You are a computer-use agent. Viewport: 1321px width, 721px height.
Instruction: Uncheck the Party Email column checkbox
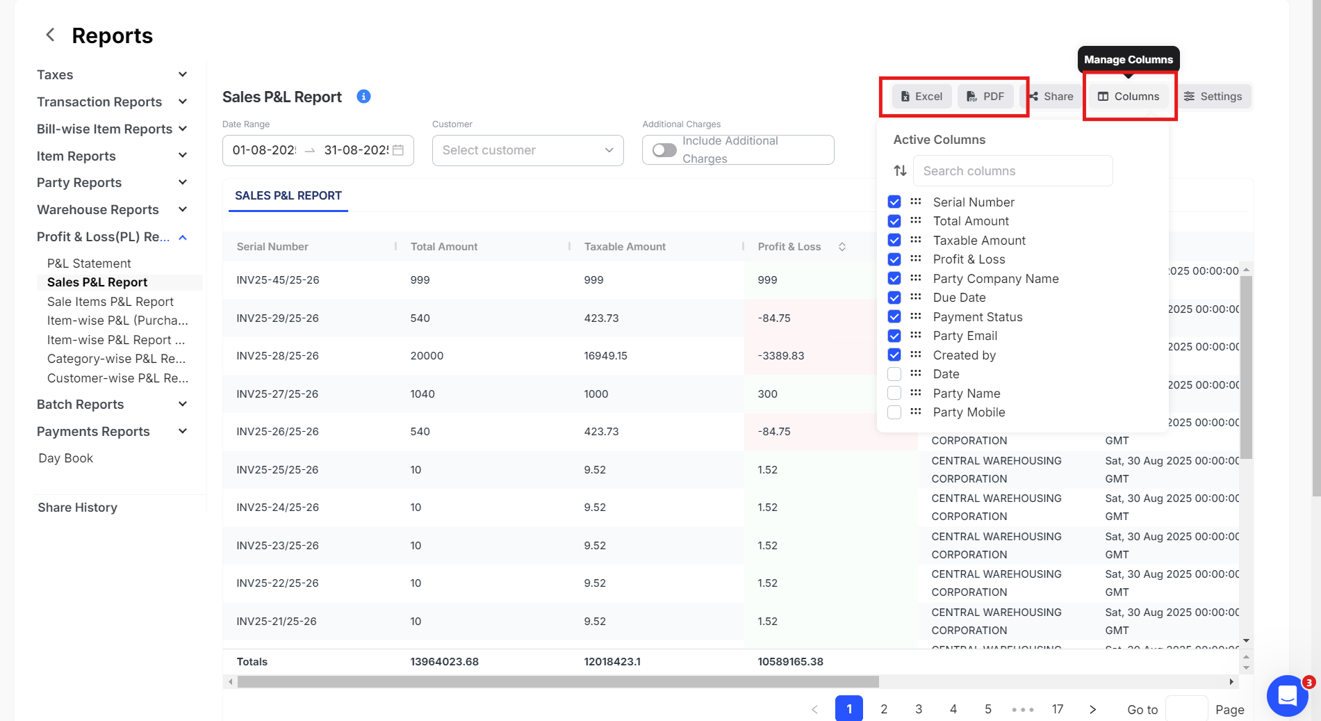(x=894, y=336)
